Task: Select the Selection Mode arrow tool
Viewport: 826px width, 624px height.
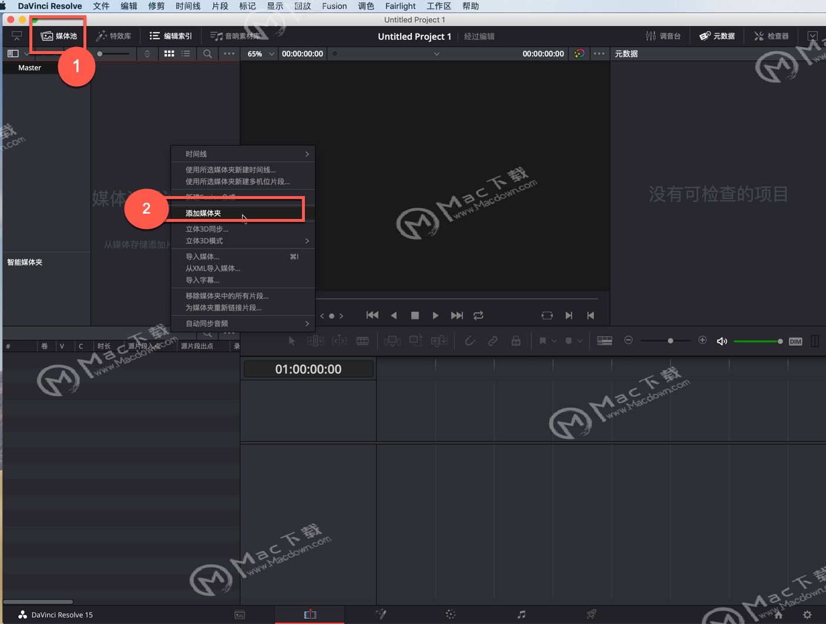Action: (291, 340)
